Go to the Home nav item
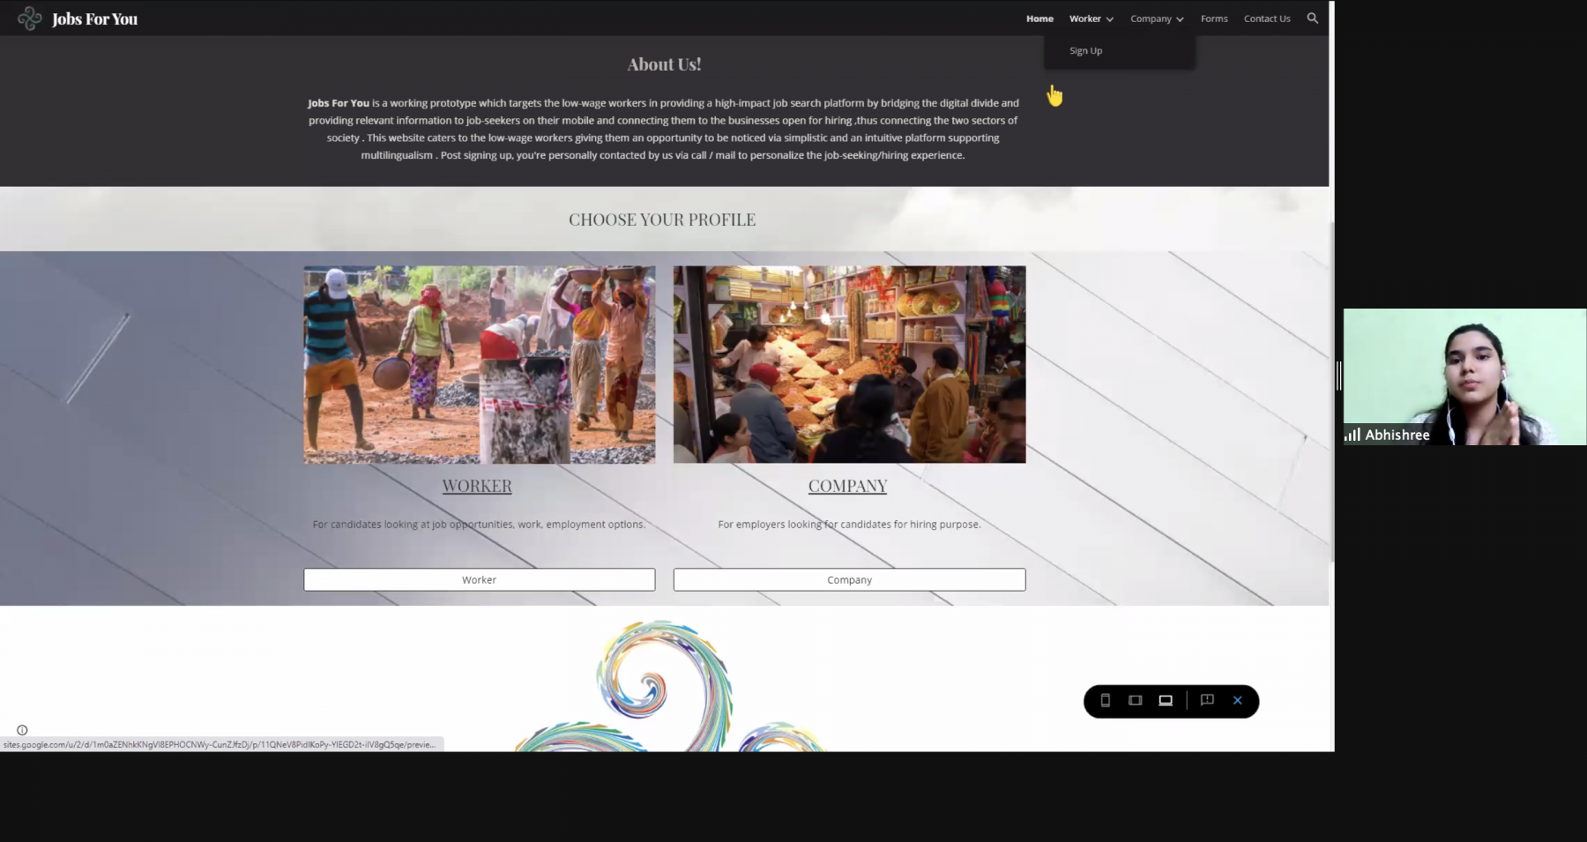 [x=1039, y=19]
